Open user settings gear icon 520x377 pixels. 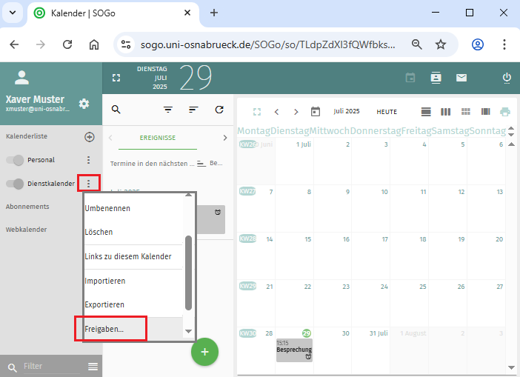pos(84,104)
